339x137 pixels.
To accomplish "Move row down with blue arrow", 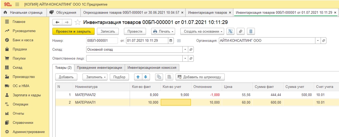I will point(146,77).
